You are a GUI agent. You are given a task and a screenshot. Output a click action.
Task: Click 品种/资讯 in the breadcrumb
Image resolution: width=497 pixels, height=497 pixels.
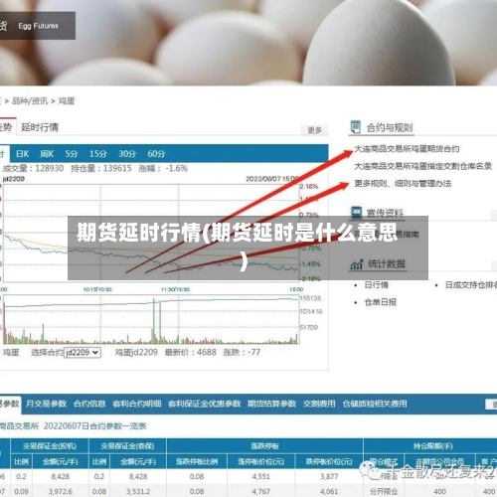pyautogui.click(x=30, y=100)
